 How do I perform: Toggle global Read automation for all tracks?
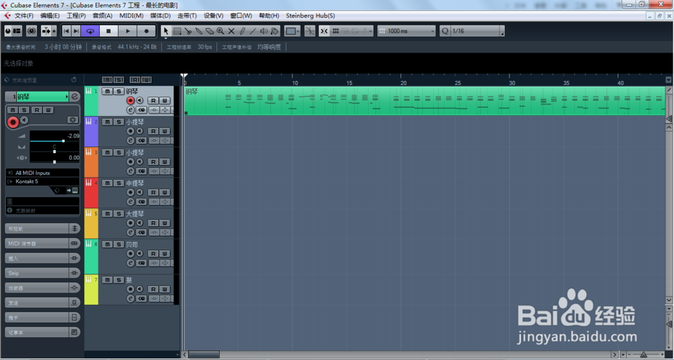[x=135, y=80]
